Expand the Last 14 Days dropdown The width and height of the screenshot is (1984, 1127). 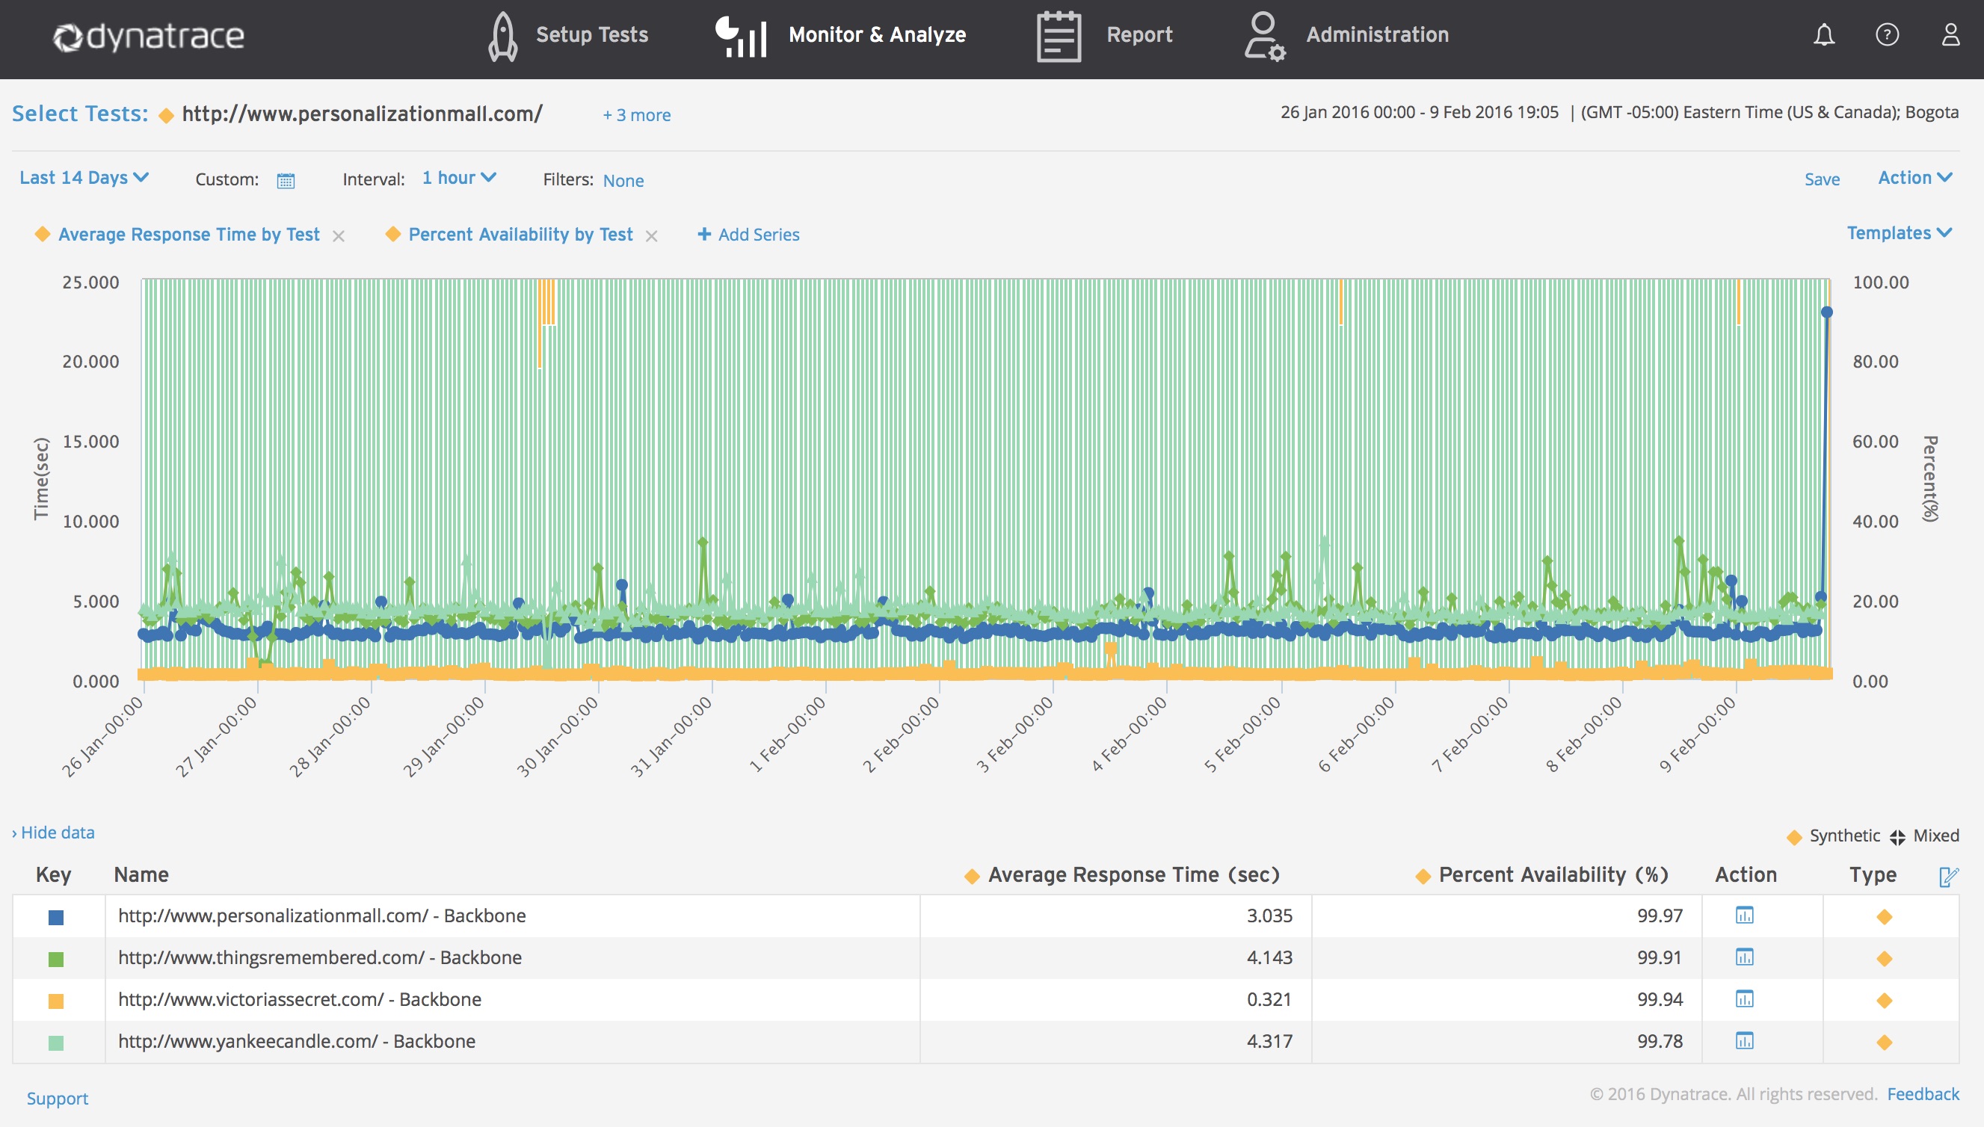tap(84, 178)
